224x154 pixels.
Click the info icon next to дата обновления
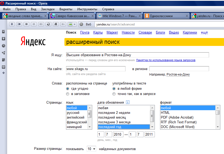pyautogui.click(x=128, y=102)
